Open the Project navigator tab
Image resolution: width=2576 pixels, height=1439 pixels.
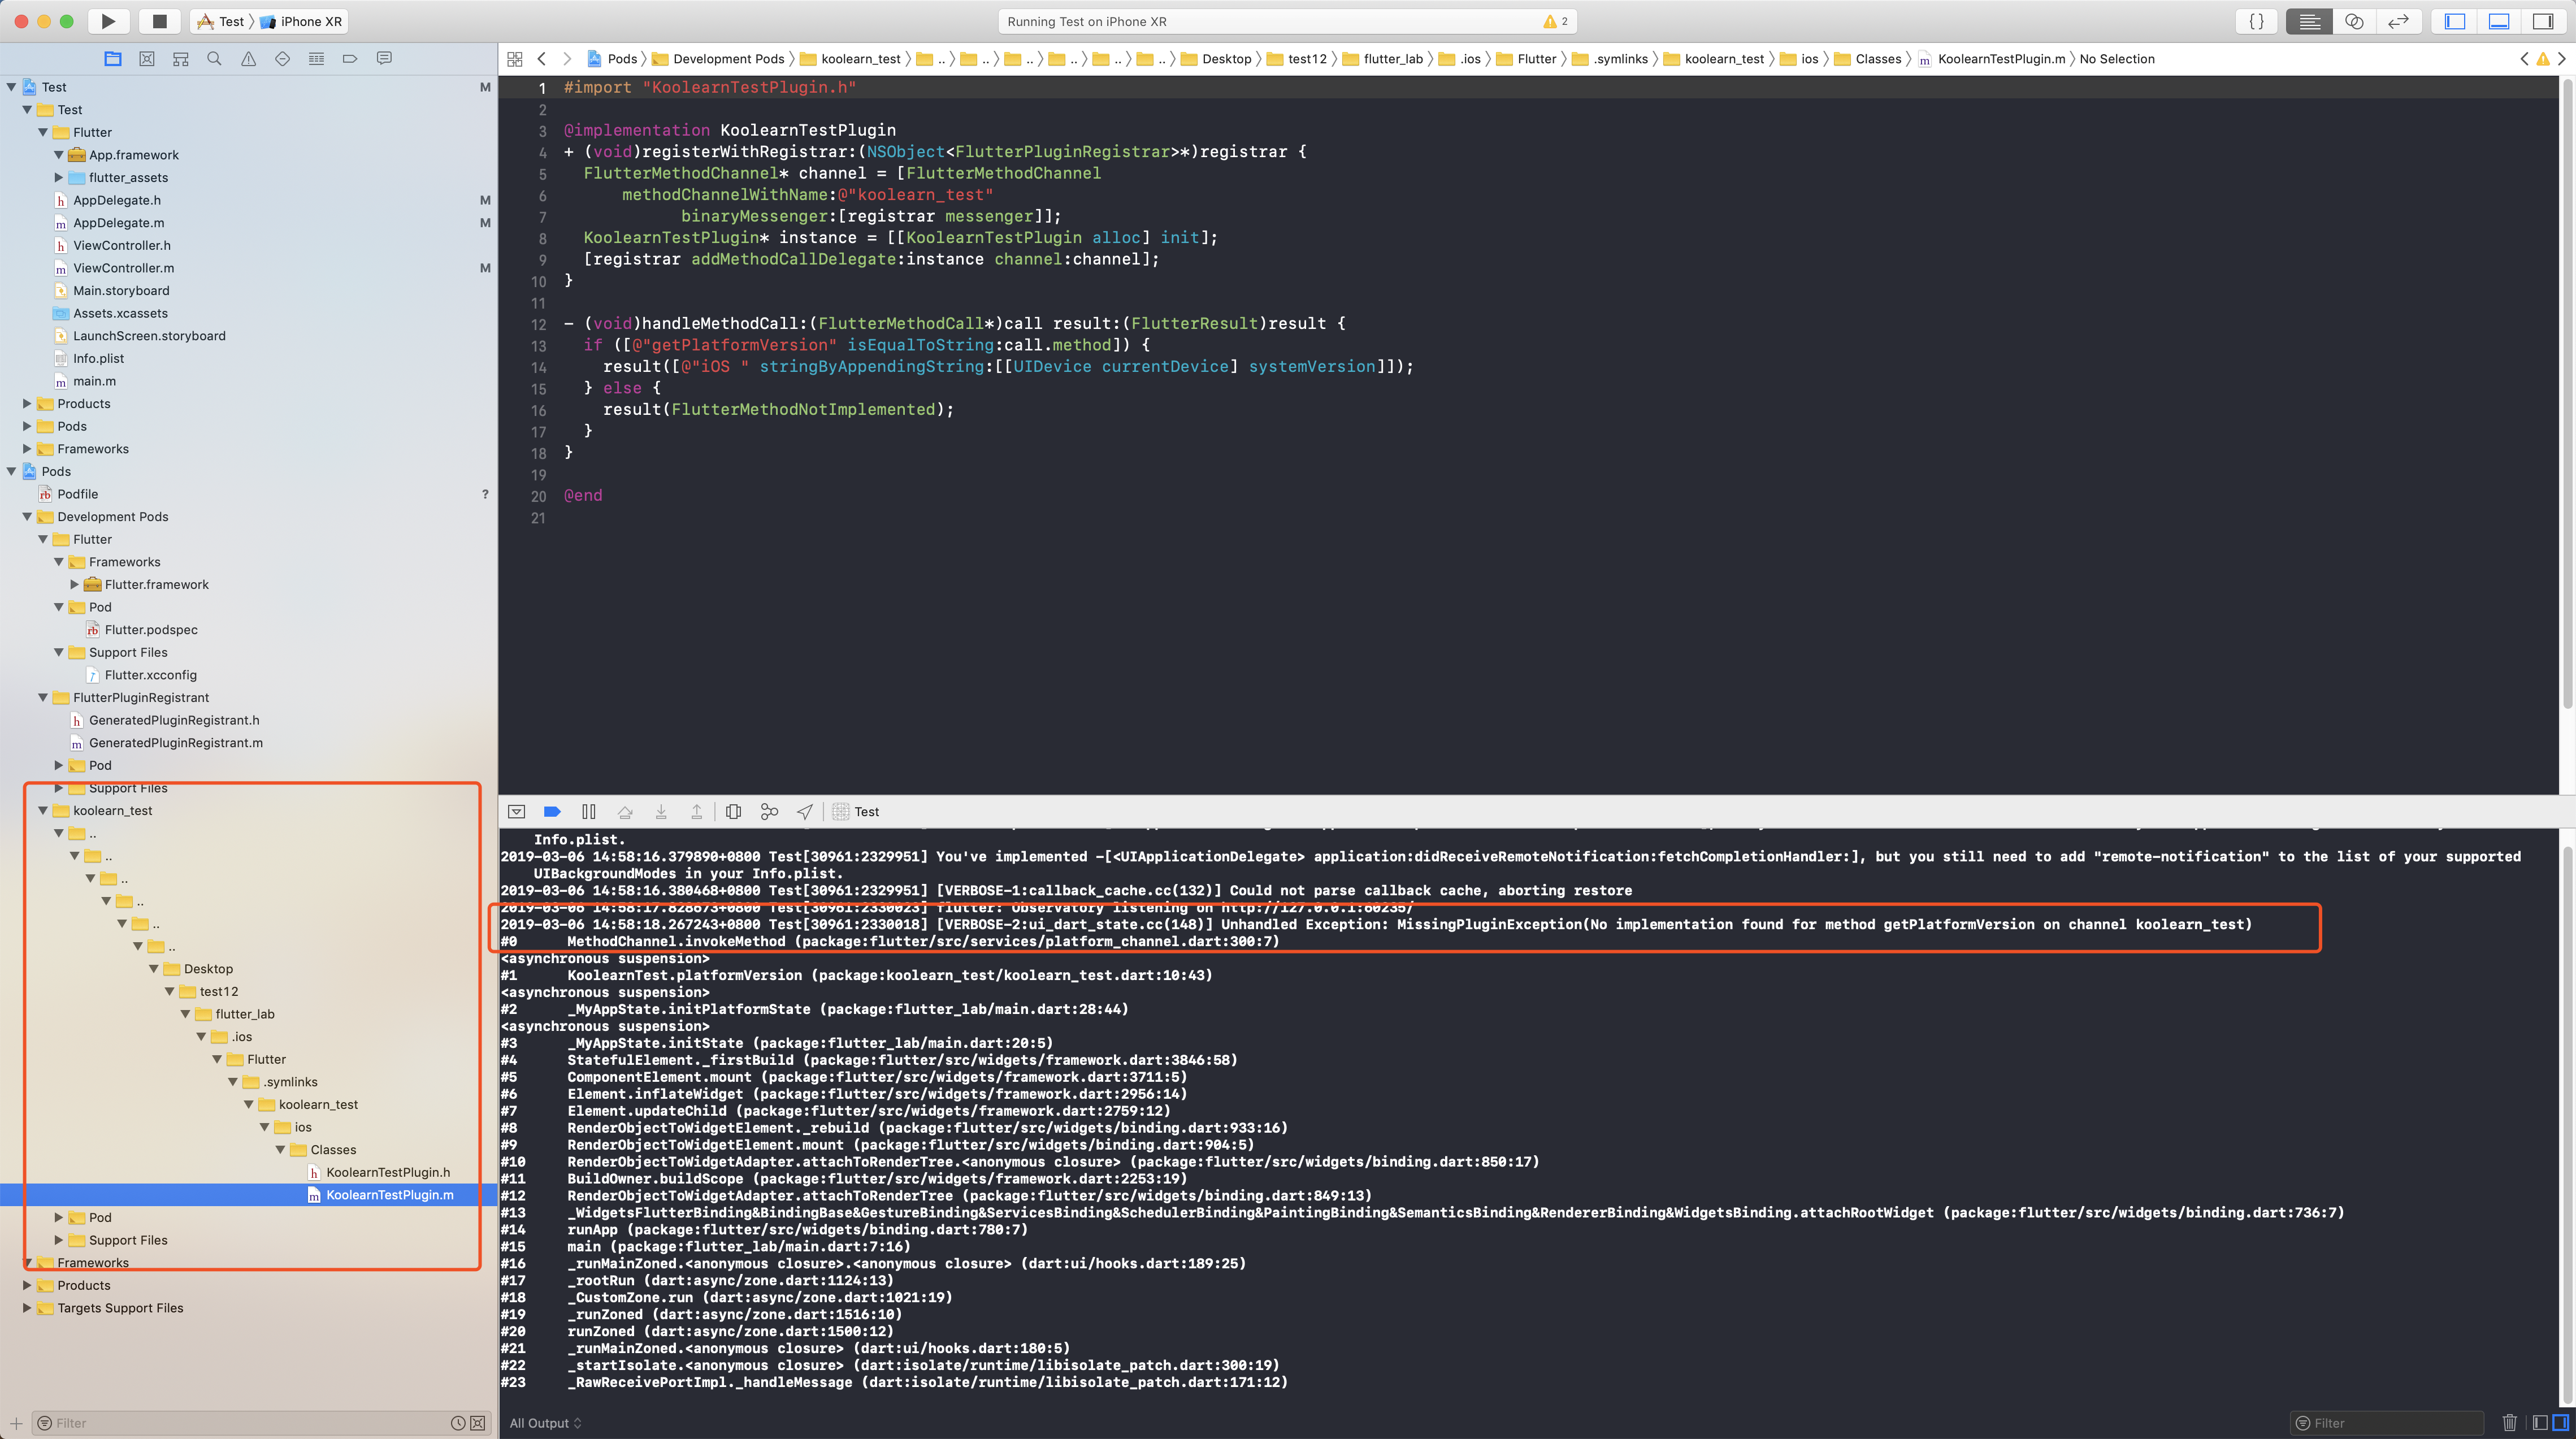pyautogui.click(x=113, y=59)
